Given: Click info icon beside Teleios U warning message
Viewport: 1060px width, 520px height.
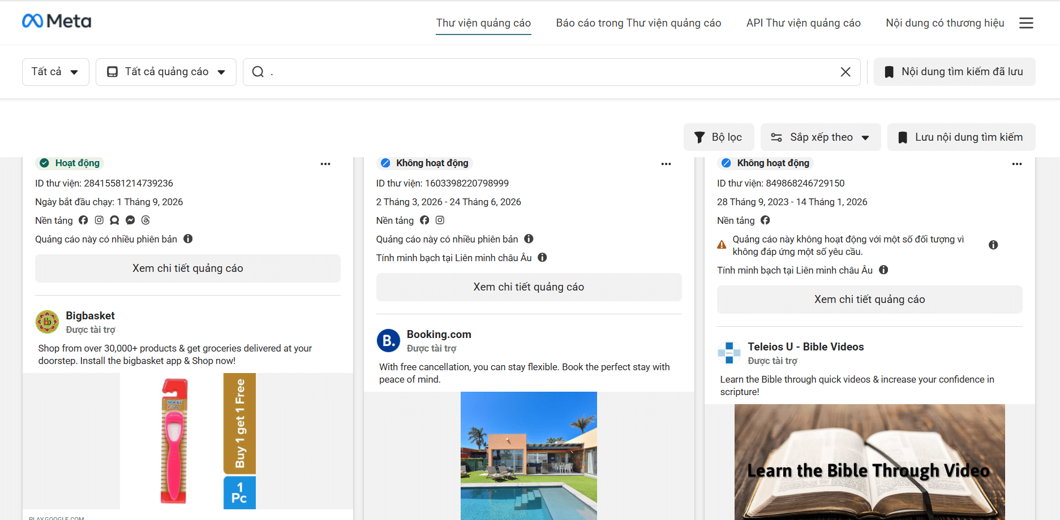Looking at the screenshot, I should pyautogui.click(x=993, y=245).
